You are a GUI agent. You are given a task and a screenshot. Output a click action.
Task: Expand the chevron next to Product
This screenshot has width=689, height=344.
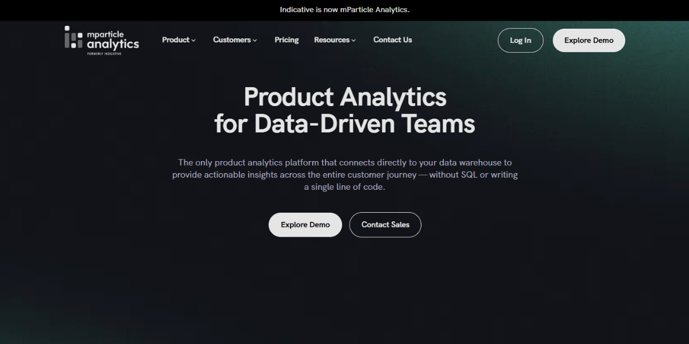[x=193, y=41]
